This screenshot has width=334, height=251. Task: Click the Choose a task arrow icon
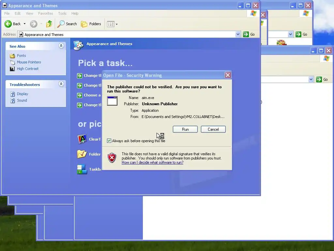(80, 95)
